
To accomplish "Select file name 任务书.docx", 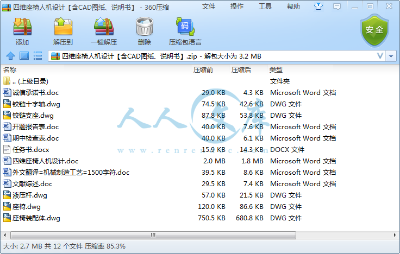I will (30, 150).
